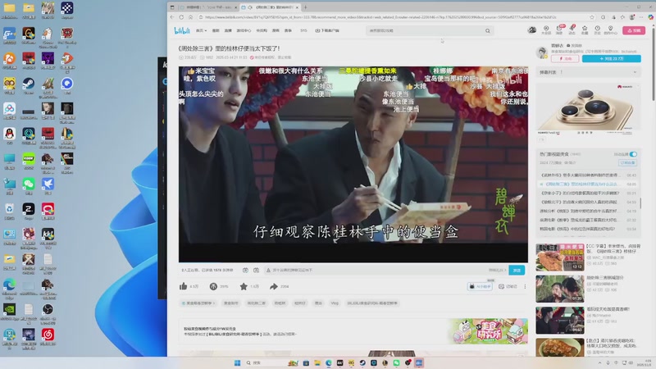
Task: Open the 弹幕礼仪 link beside the send button
Action: point(497,271)
